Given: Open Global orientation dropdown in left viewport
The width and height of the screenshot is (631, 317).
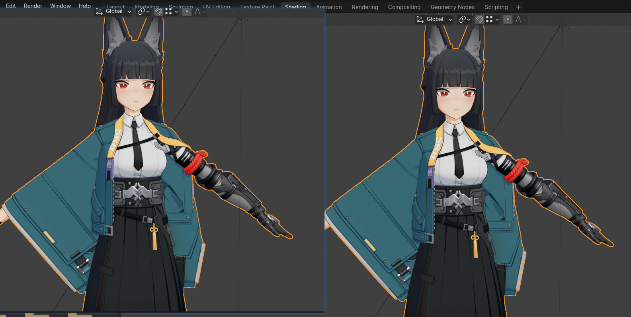Looking at the screenshot, I should 113,12.
